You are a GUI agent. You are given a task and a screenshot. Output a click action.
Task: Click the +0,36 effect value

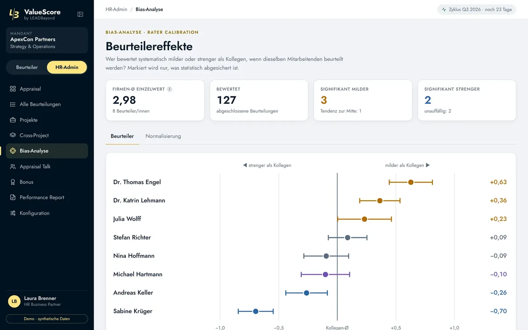tap(498, 201)
